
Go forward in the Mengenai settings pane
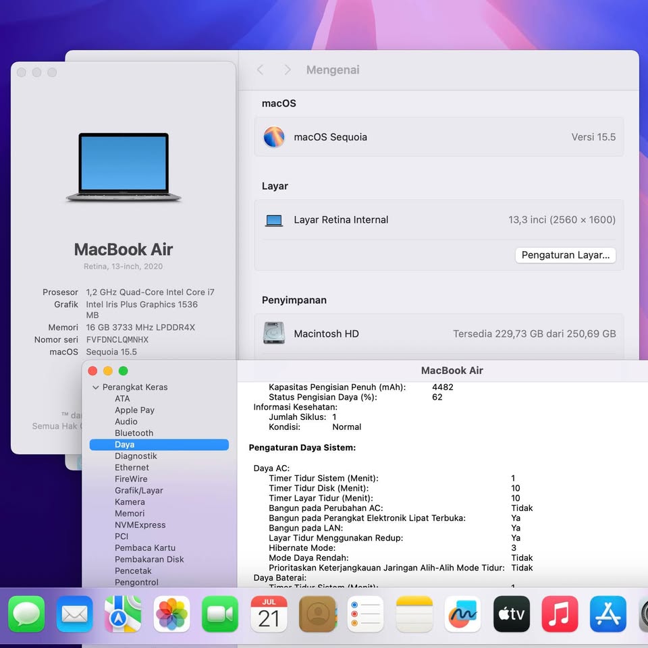(x=288, y=70)
